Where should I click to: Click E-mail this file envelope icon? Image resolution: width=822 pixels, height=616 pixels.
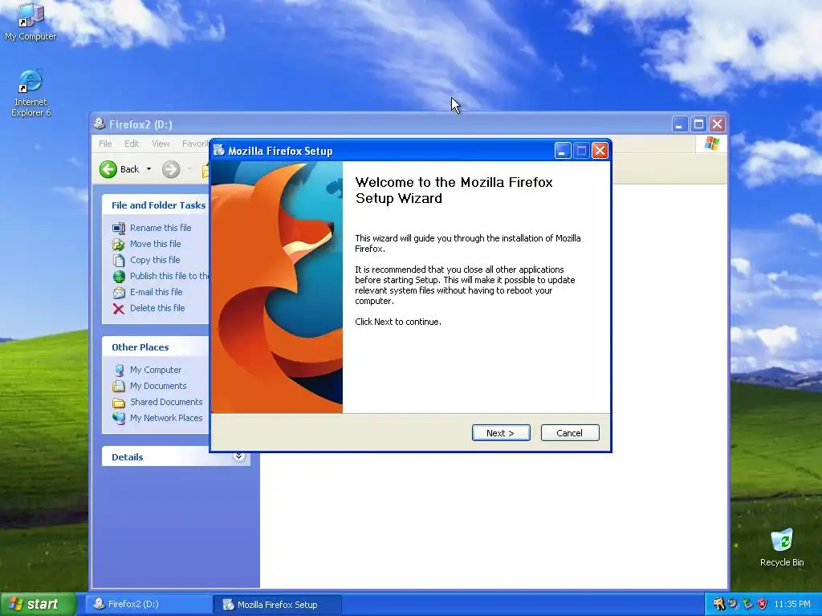point(119,292)
